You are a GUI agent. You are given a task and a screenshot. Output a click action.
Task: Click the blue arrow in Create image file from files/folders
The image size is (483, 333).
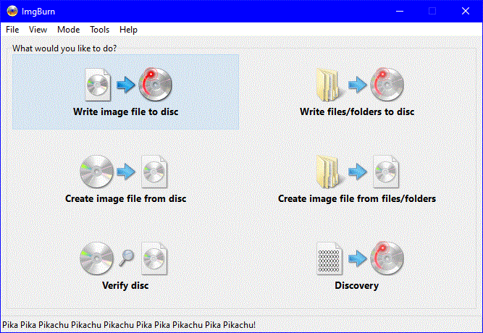[x=357, y=172]
